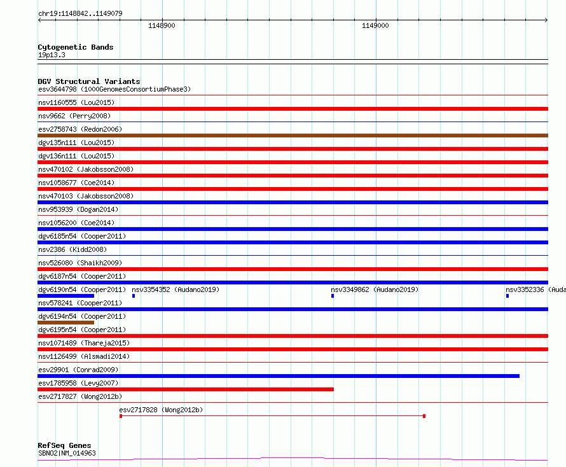The image size is (566, 467).
Task: Open nsv1071489 (Thareja2015) variant label
Action: pyautogui.click(x=84, y=343)
